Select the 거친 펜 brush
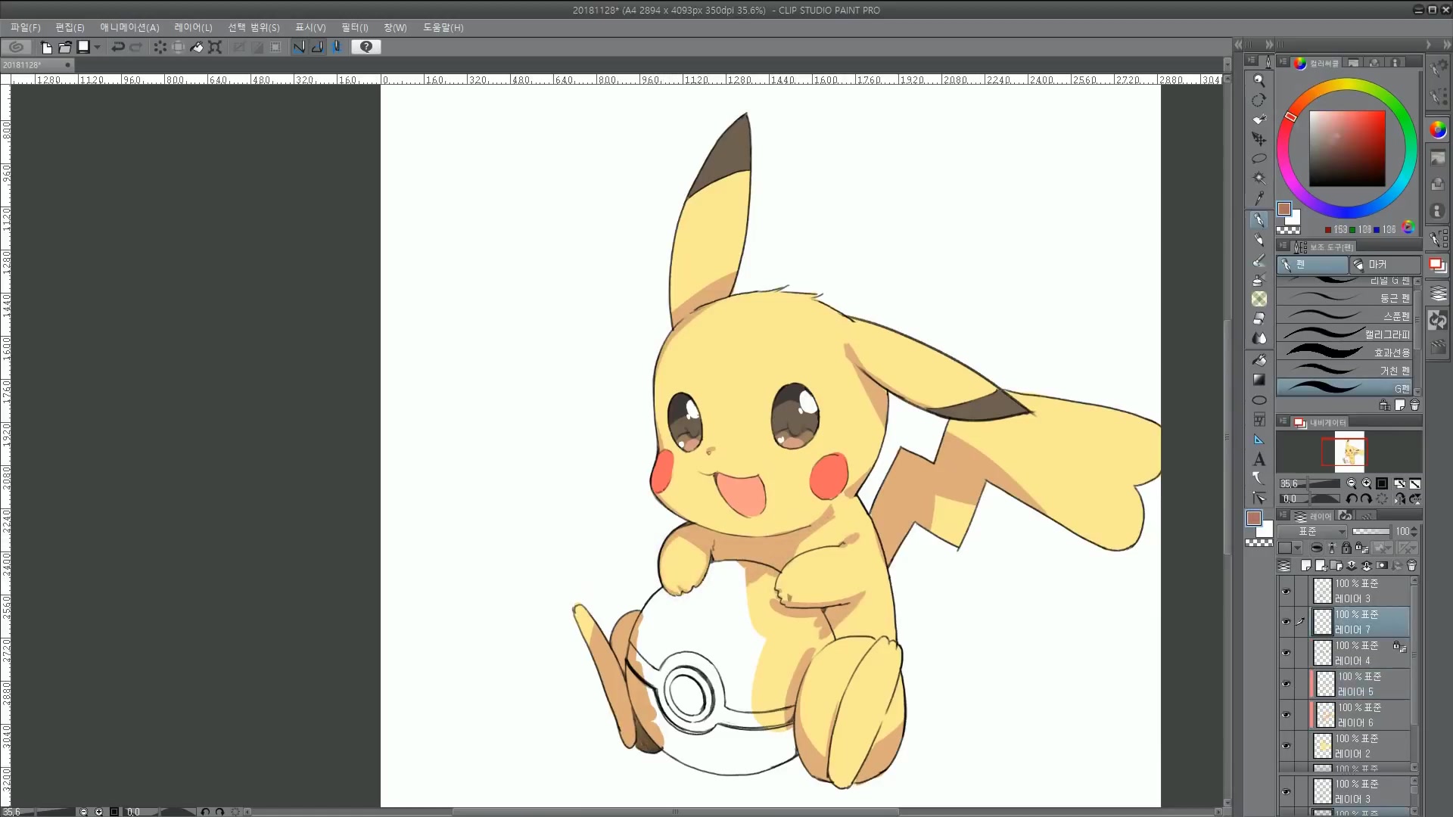This screenshot has width=1453, height=817. [x=1343, y=370]
